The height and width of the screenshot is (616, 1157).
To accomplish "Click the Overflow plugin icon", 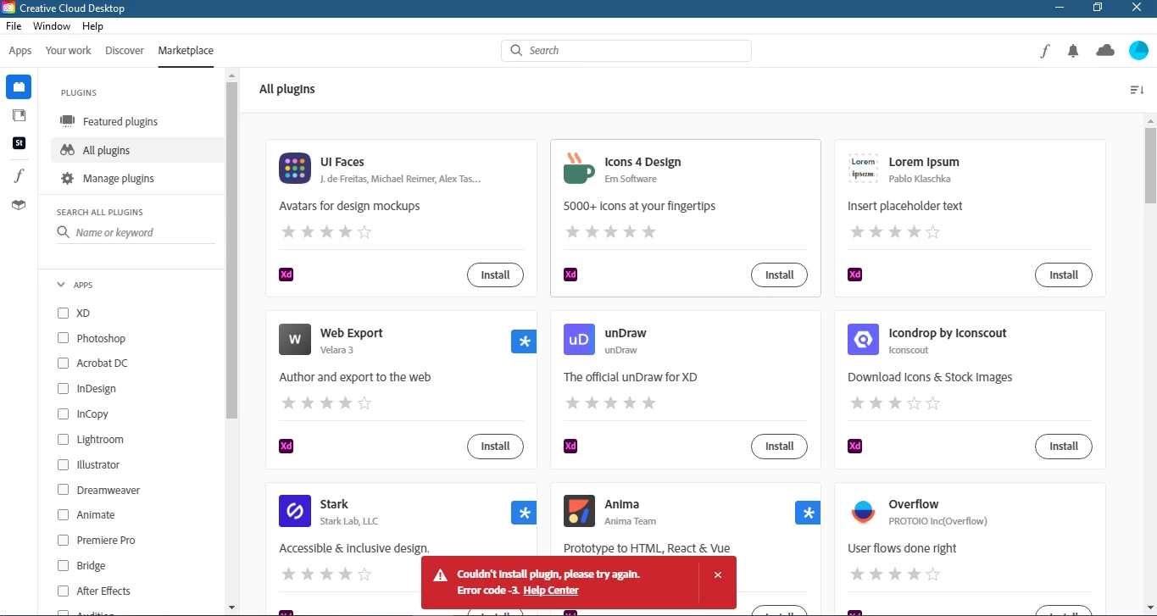I will [863, 511].
